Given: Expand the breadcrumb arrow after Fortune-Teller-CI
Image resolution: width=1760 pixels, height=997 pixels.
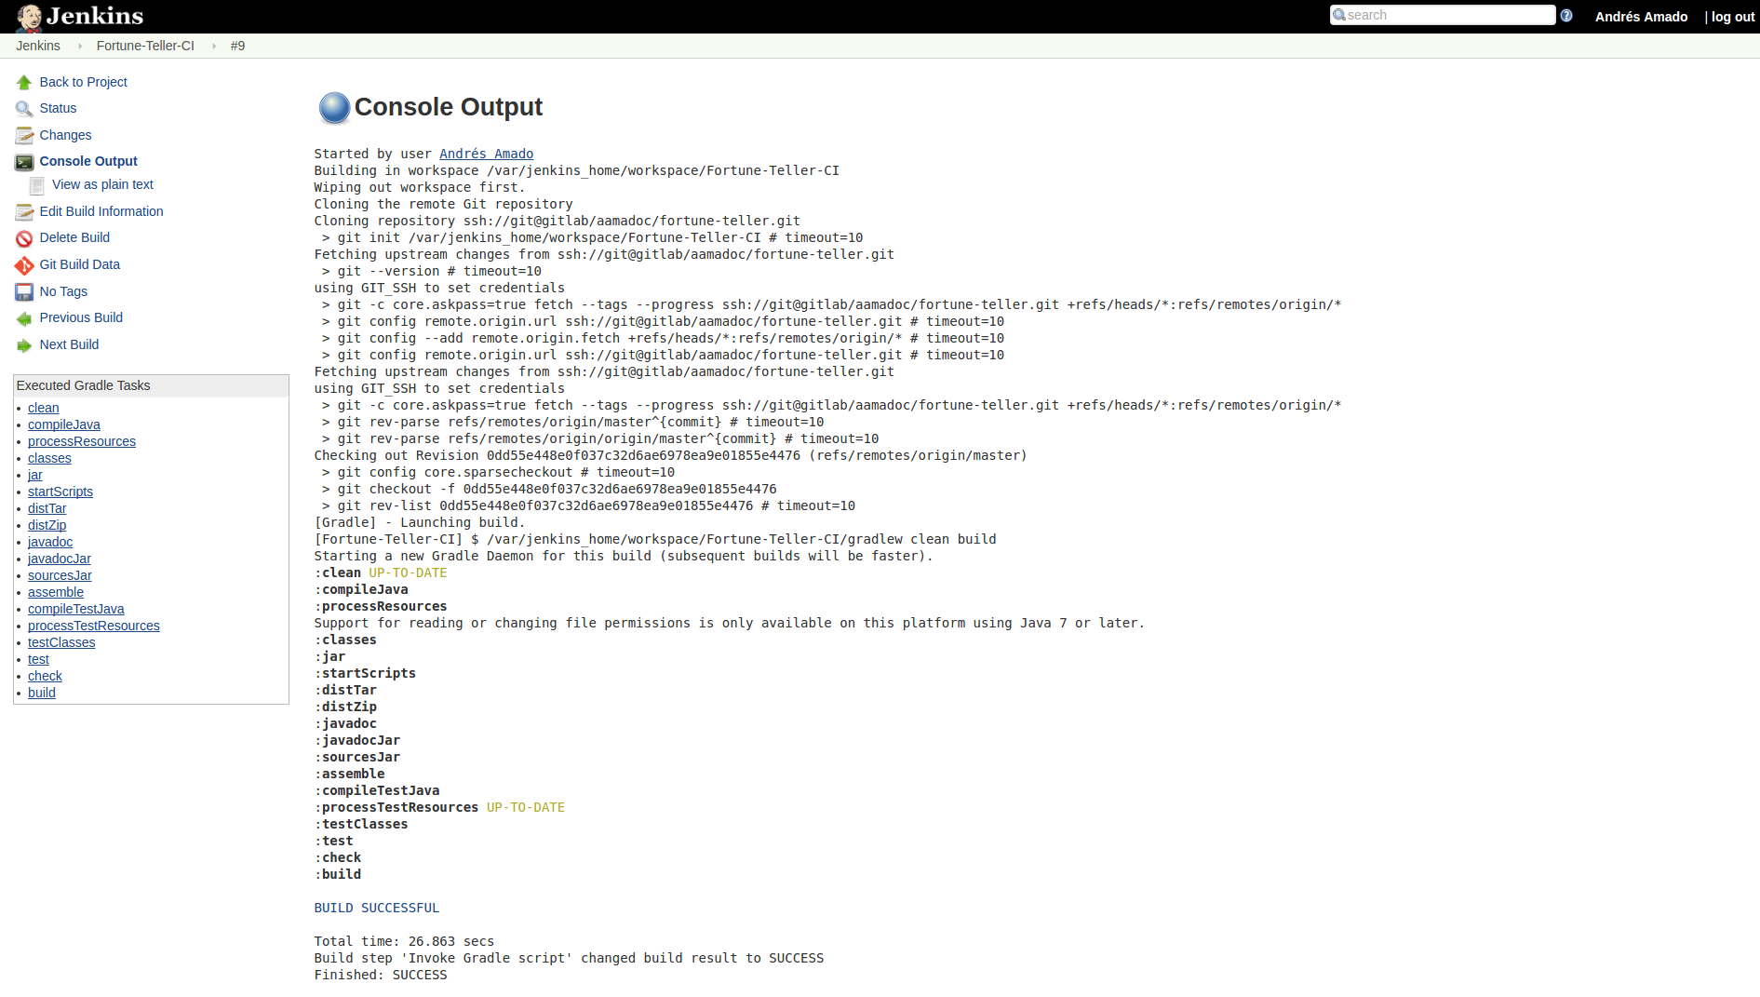Looking at the screenshot, I should point(213,46).
